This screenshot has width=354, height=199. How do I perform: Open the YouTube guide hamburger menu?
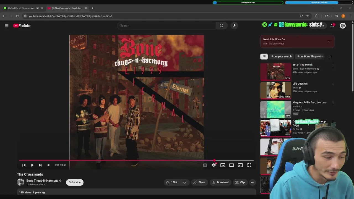click(x=7, y=26)
